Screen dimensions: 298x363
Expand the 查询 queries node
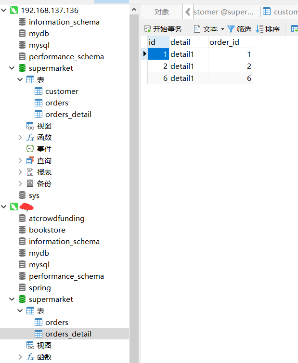[x=20, y=161]
